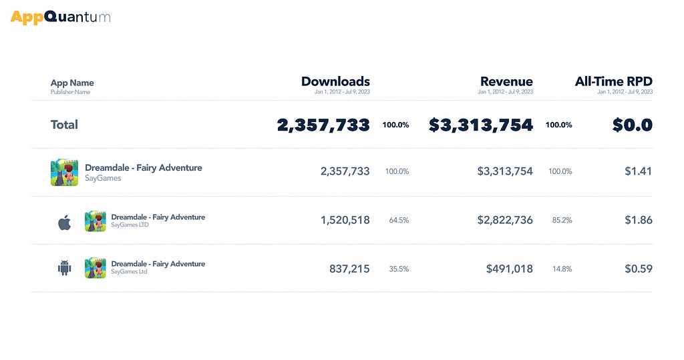Open the Dreamdale - Fairy Adventure SayGames title
The width and height of the screenshot is (684, 360).
click(x=144, y=167)
